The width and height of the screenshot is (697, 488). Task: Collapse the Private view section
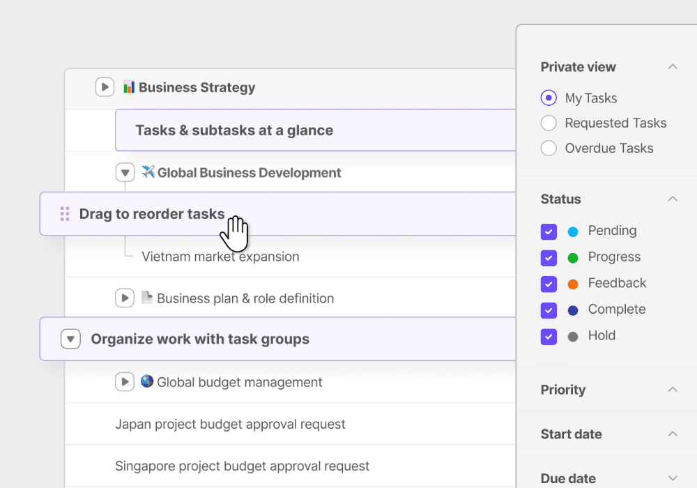tap(673, 67)
